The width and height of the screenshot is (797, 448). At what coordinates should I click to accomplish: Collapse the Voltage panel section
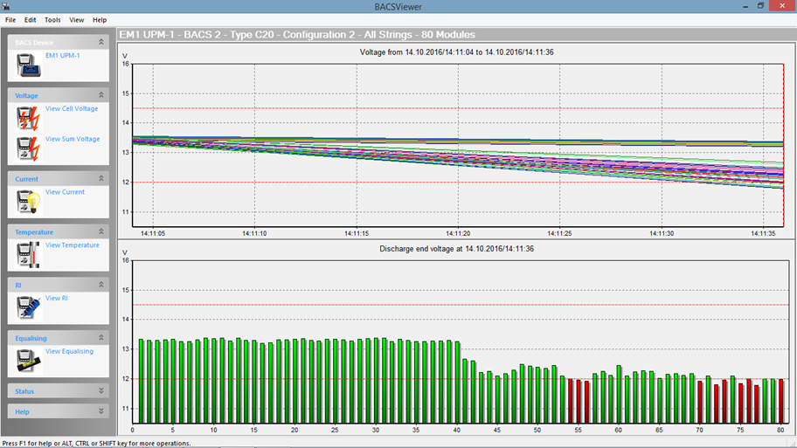[101, 95]
